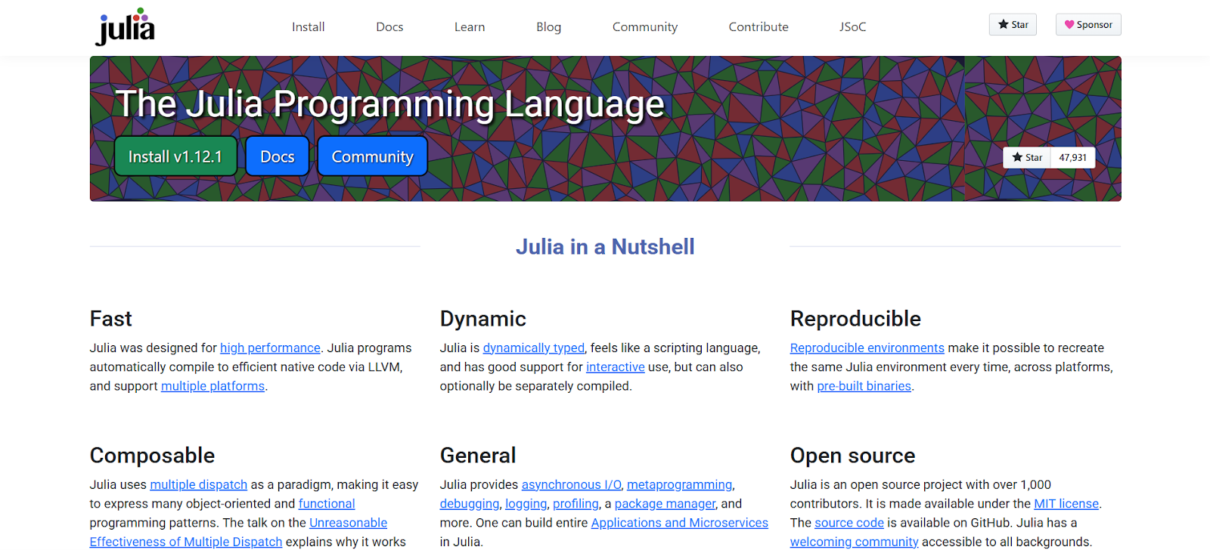Visit the Reproducible environments link

[867, 348]
